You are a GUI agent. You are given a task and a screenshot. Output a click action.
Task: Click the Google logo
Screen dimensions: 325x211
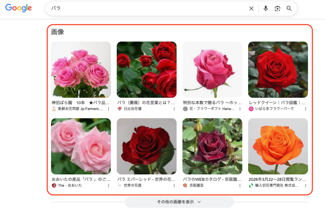click(x=18, y=8)
